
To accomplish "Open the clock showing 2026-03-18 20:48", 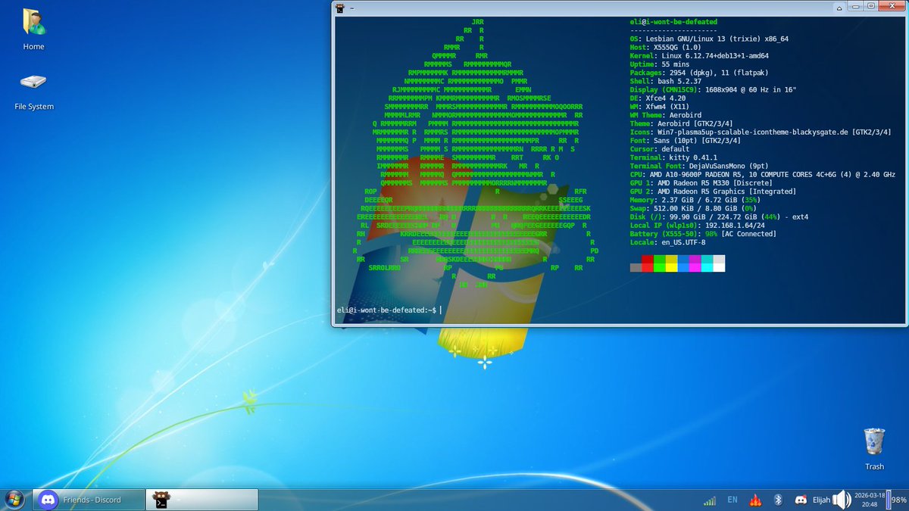I will pos(870,500).
